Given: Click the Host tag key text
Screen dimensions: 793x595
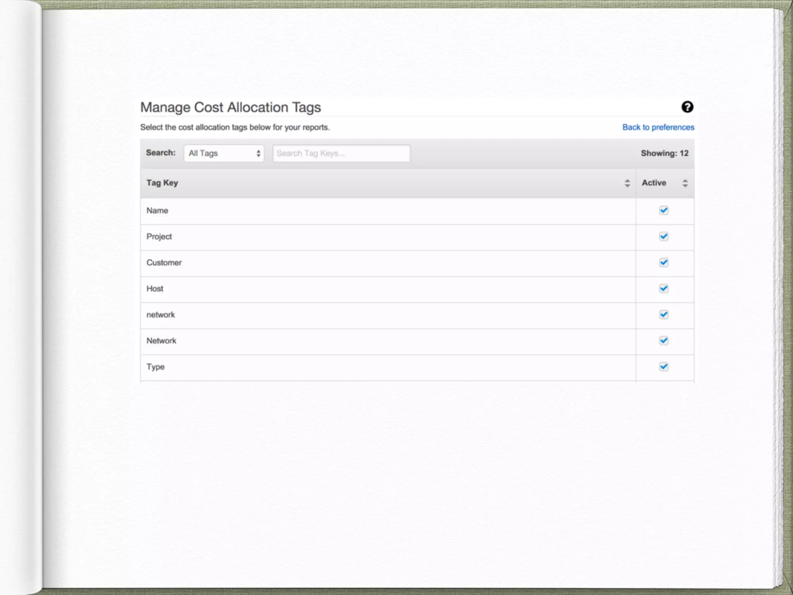Looking at the screenshot, I should click(x=155, y=289).
